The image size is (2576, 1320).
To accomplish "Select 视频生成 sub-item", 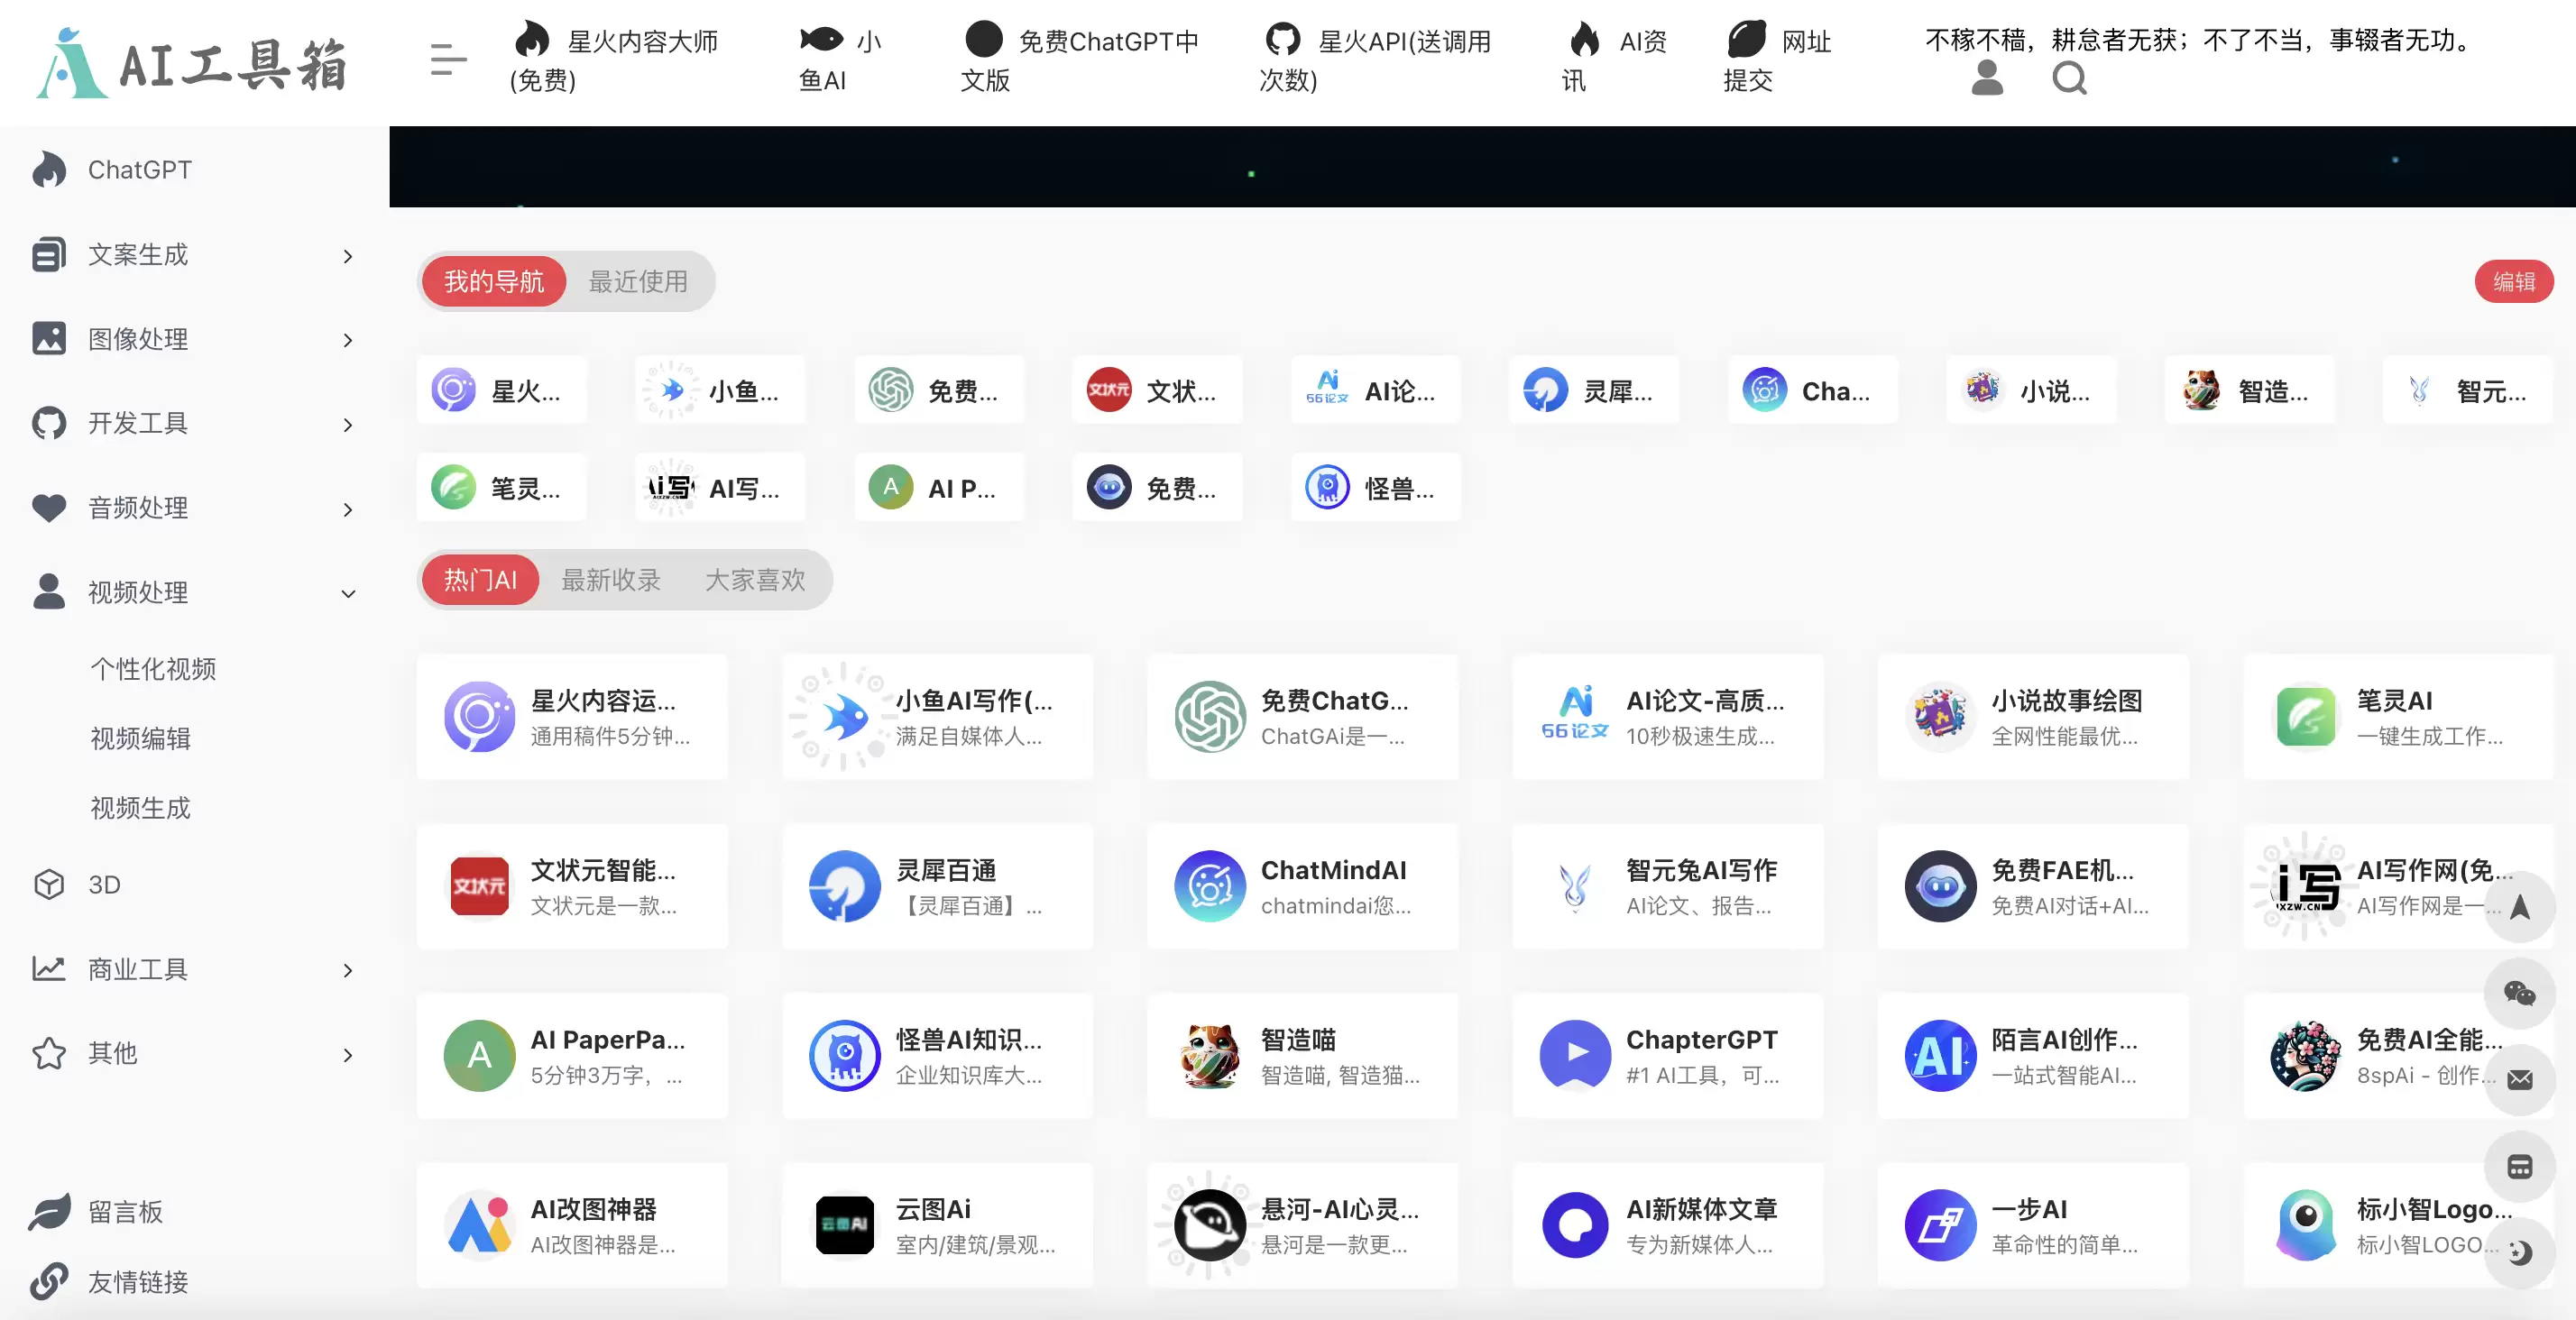I will coord(140,808).
